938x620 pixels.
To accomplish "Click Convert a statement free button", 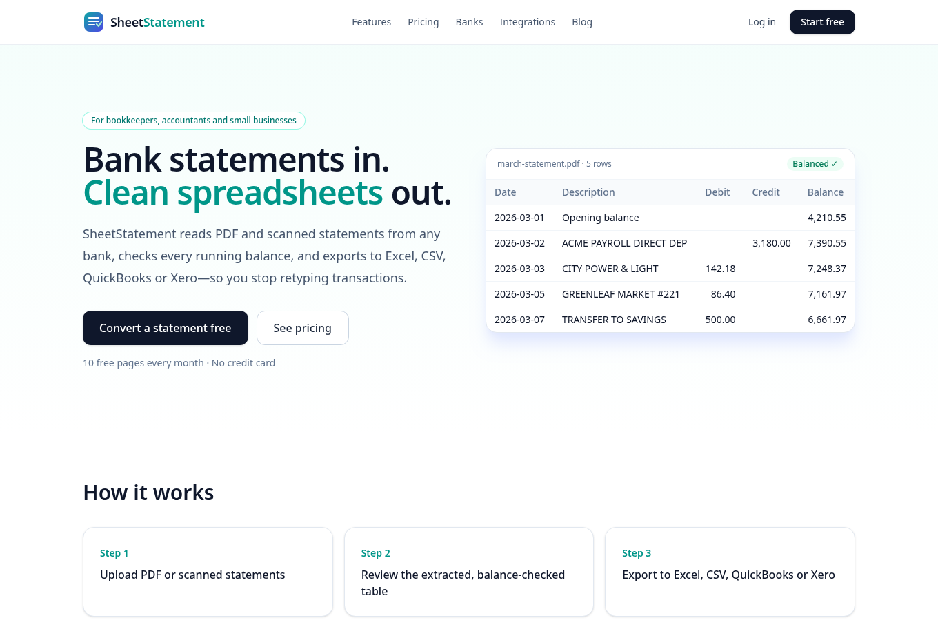I will (x=166, y=328).
